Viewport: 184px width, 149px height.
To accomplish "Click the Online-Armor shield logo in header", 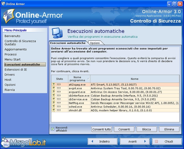I will pos(9,16).
